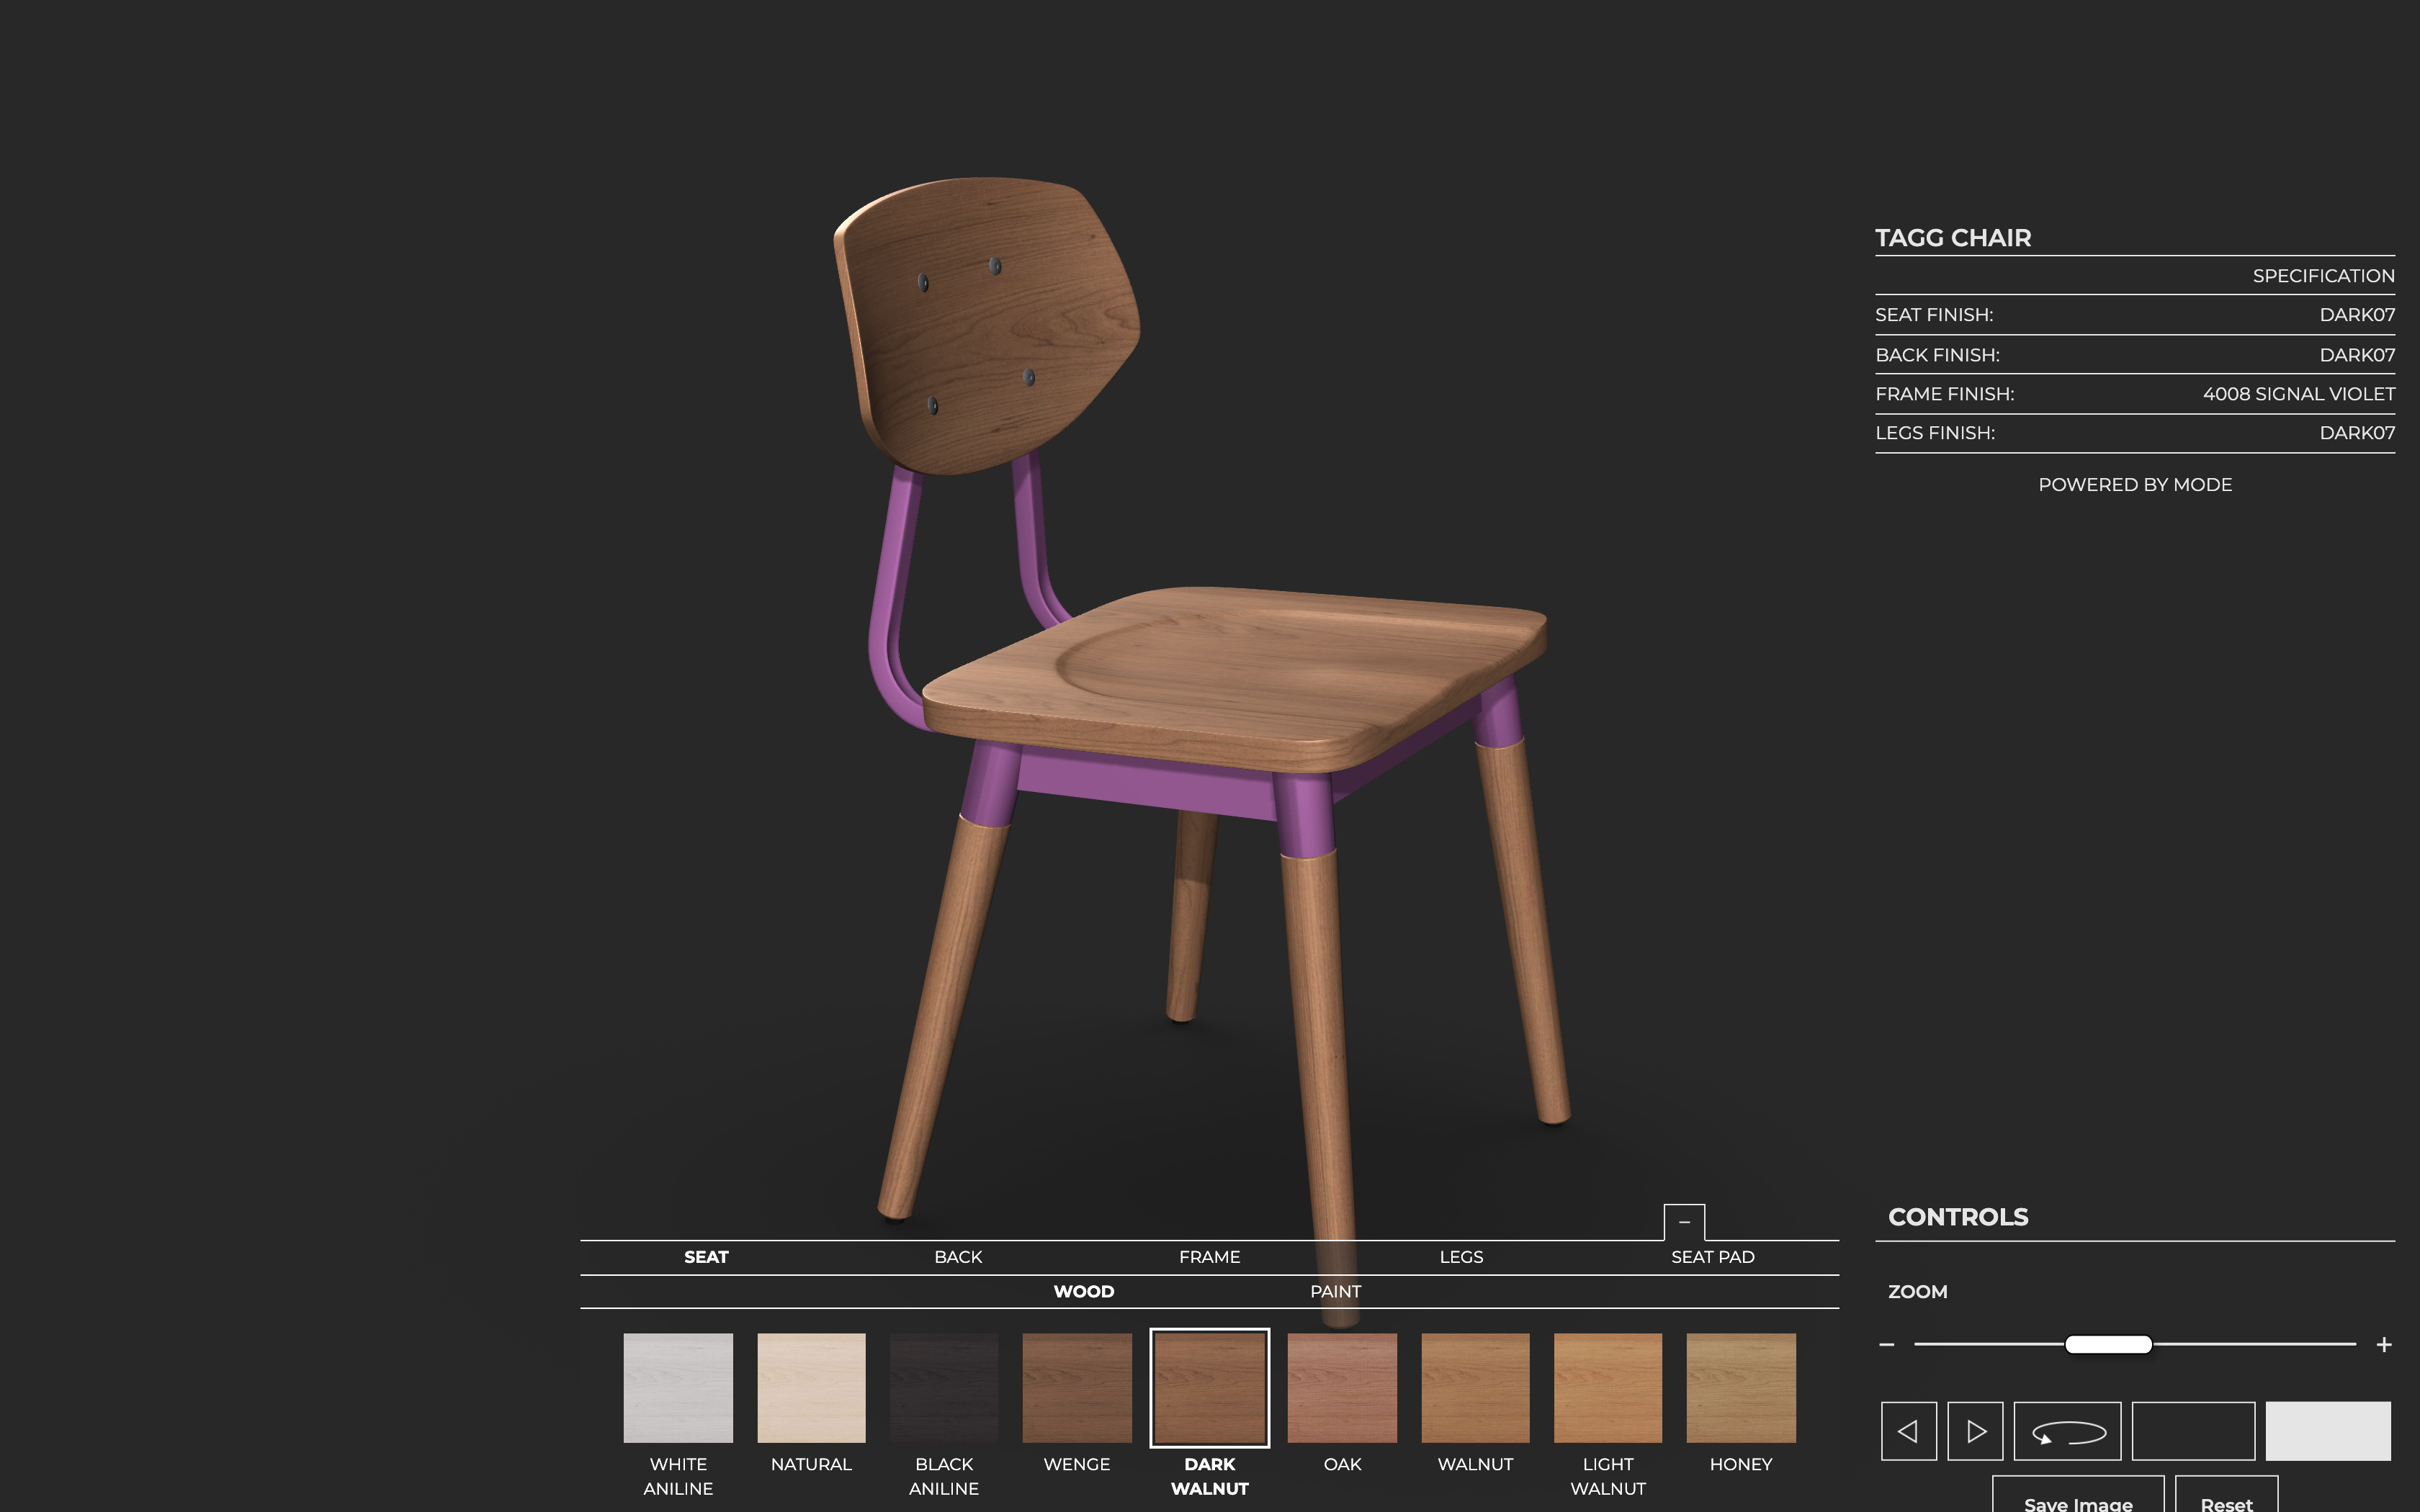Select the light background swatch button
Screen dimensions: 2420x1512
click(2327, 1431)
